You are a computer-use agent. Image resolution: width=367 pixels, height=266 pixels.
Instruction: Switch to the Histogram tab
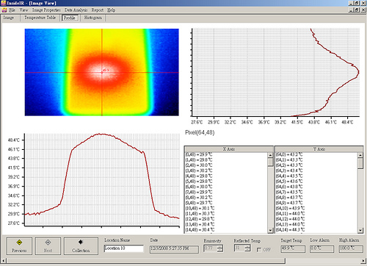[93, 18]
